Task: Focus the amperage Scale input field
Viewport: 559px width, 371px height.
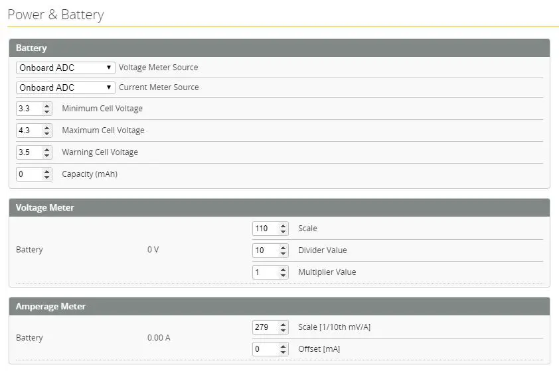Action: (x=265, y=327)
